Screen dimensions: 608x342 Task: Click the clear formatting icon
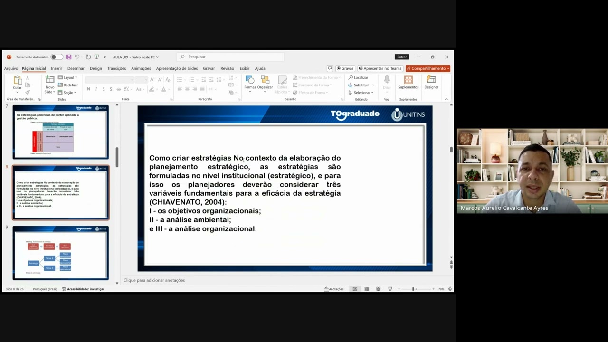pos(168,79)
